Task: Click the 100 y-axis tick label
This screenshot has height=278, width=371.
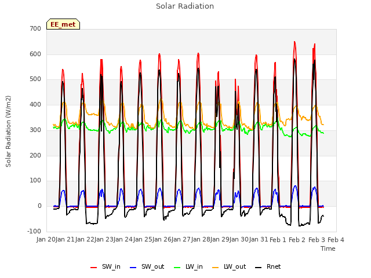Action: tap(35, 180)
